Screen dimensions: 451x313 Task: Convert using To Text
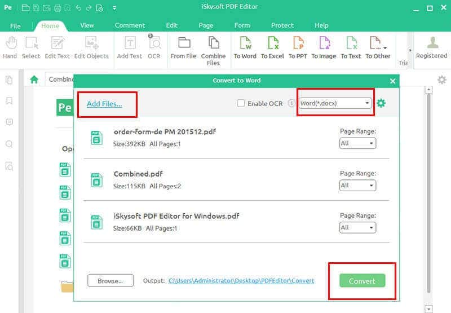click(x=351, y=48)
